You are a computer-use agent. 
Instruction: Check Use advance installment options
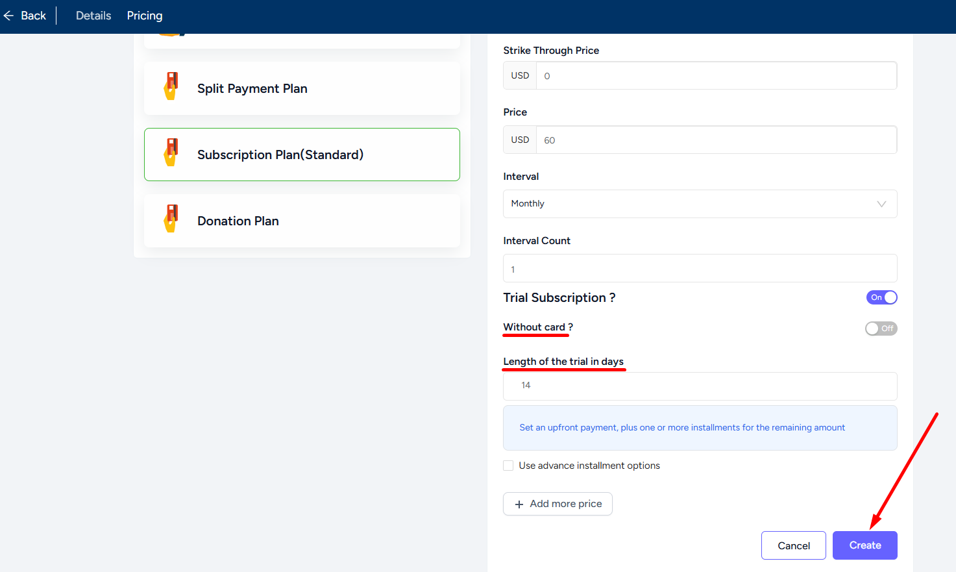click(x=508, y=466)
